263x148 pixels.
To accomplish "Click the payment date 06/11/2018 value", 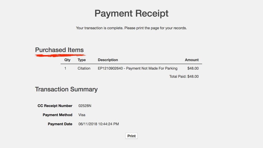I will (x=99, y=124).
